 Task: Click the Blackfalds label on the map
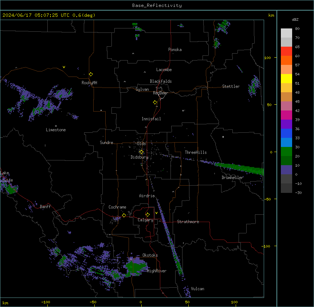click(x=161, y=81)
